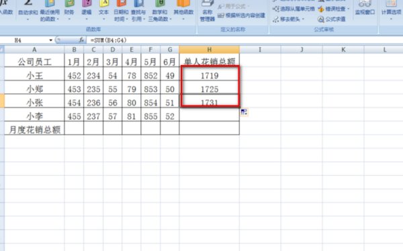Viewport: 403px width, 251px height.
Task: Select the employee cell 小李
Action: point(34,115)
